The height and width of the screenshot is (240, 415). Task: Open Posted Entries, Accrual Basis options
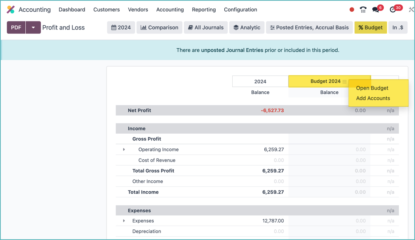click(x=309, y=28)
